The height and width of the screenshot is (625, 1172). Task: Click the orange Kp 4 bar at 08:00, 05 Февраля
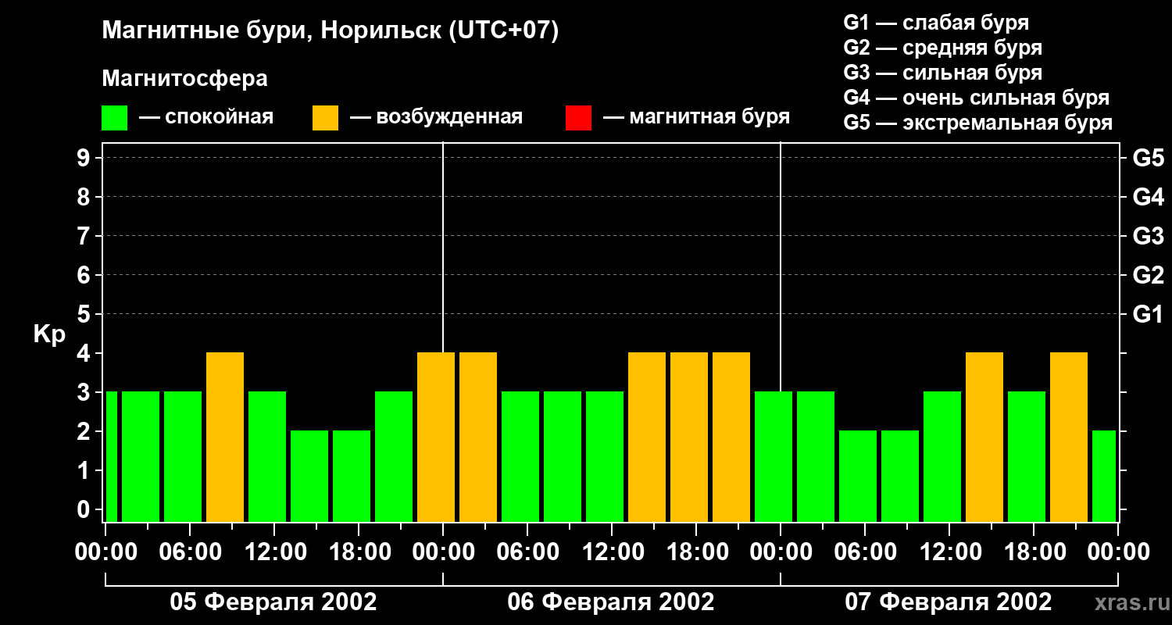[225, 437]
